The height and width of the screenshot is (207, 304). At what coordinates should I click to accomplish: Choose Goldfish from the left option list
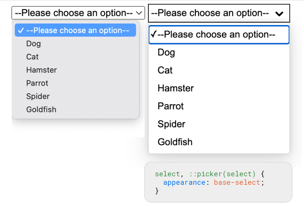(41, 109)
